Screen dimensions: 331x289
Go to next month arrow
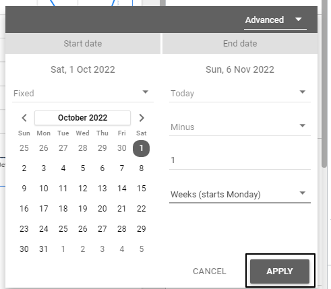tap(142, 118)
